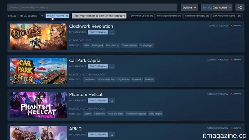
Task: Click the 'Added on 8/26/2022' text
Action: click(x=218, y=94)
